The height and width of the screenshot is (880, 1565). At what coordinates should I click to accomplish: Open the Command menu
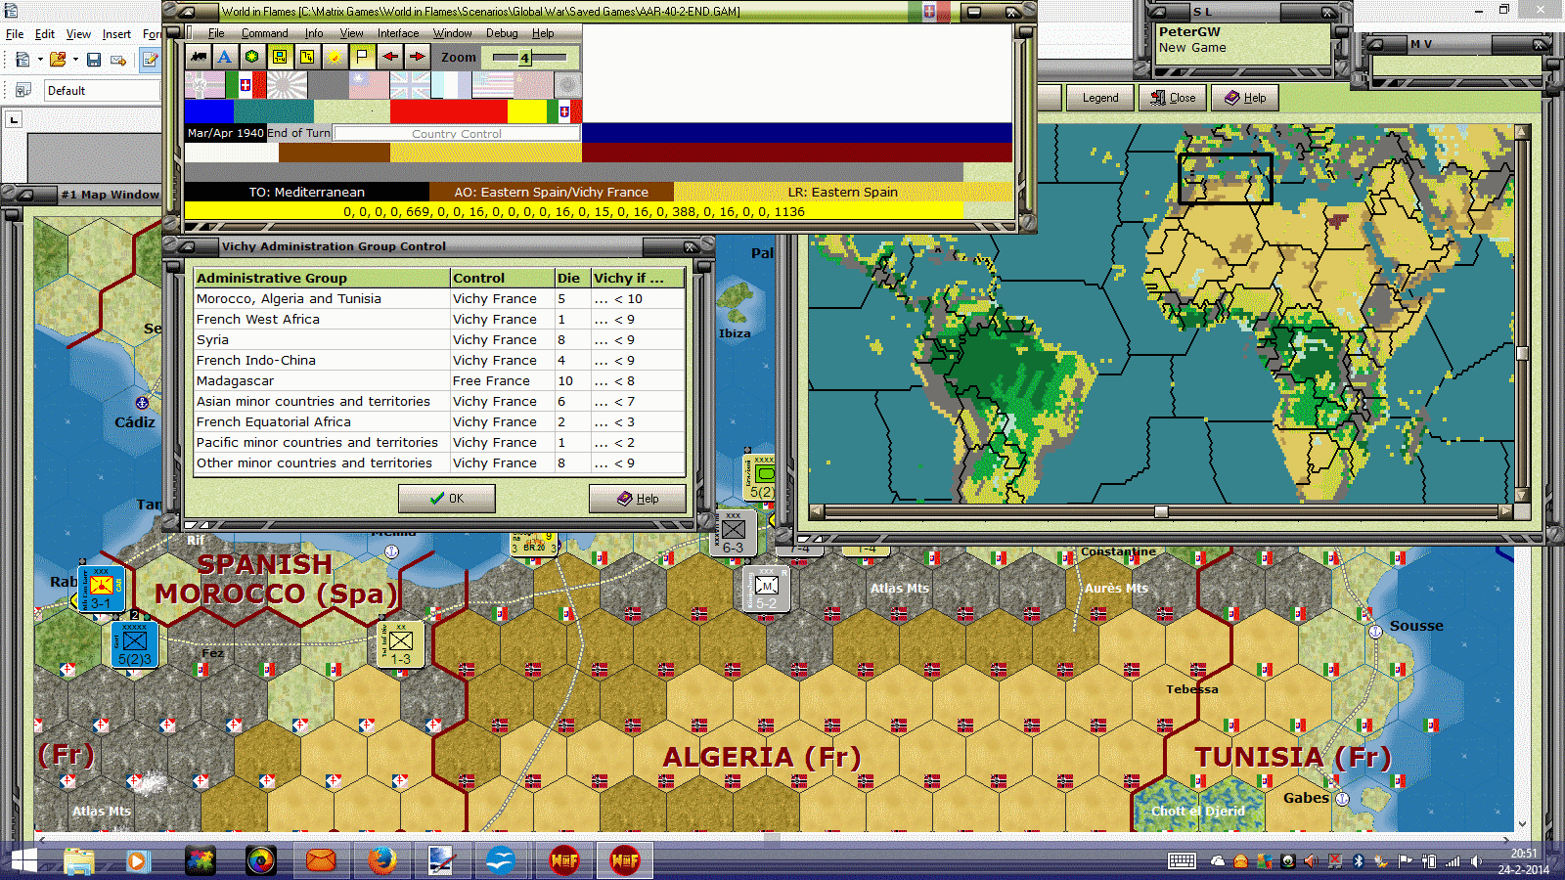pyautogui.click(x=265, y=33)
